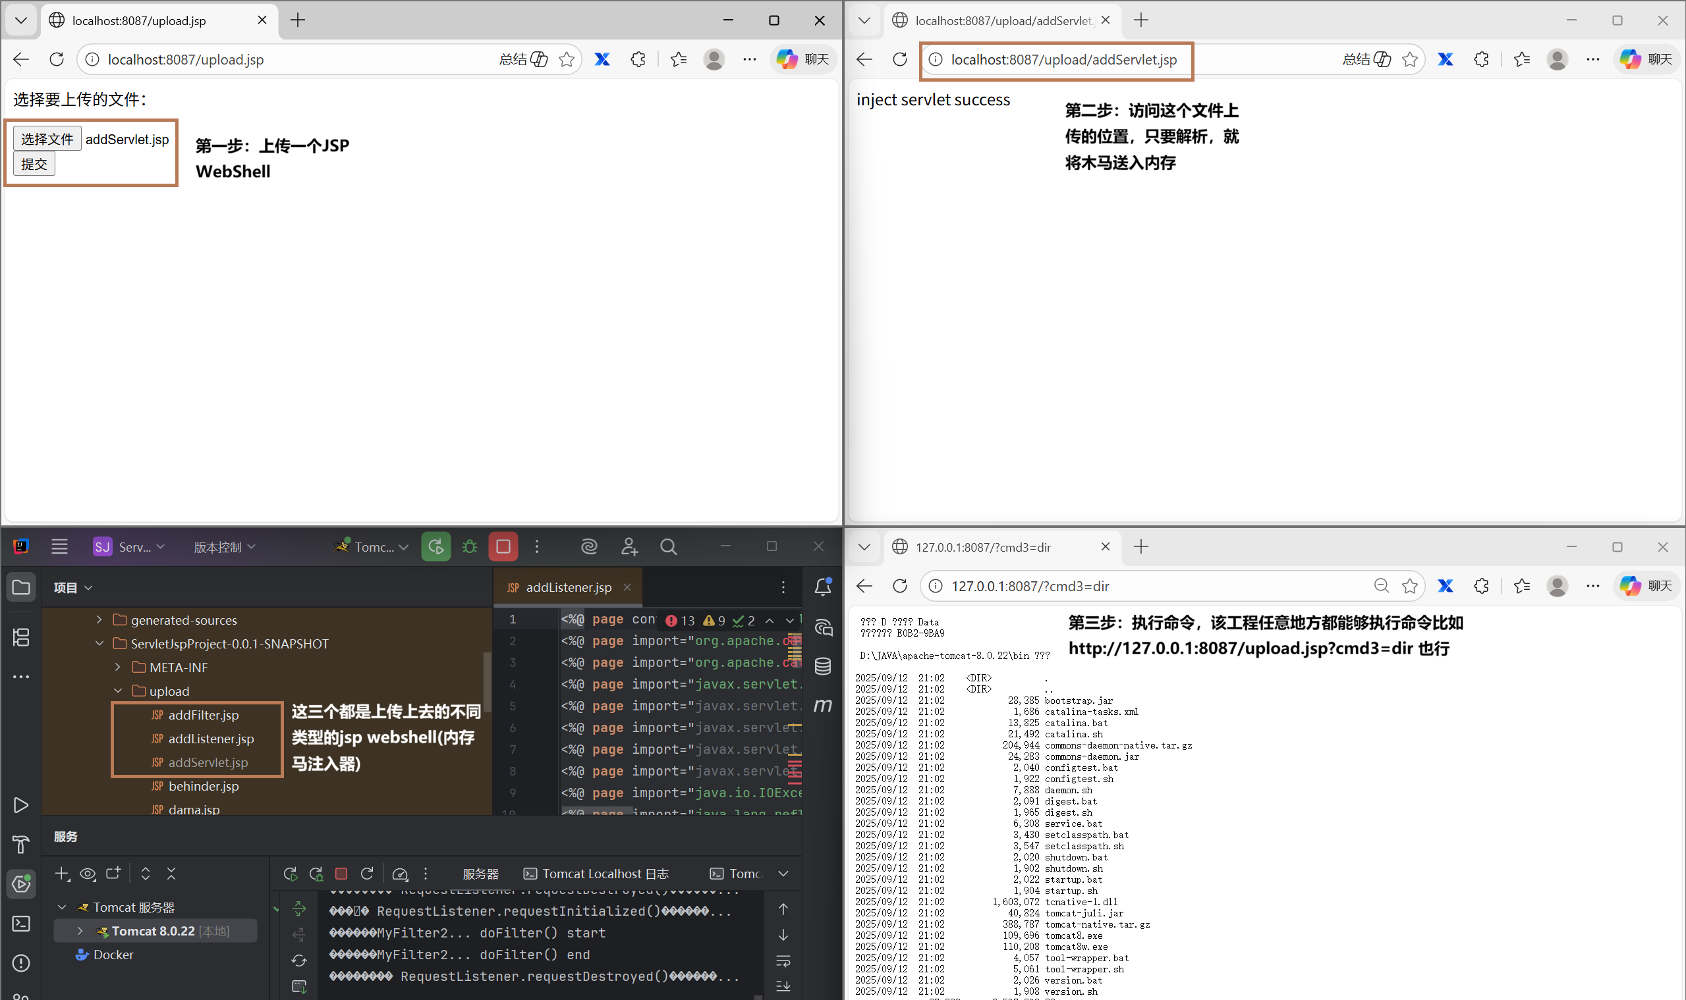Open Search Everywhere magnifier in IDE toolbar
The image size is (1686, 1000).
click(x=668, y=546)
